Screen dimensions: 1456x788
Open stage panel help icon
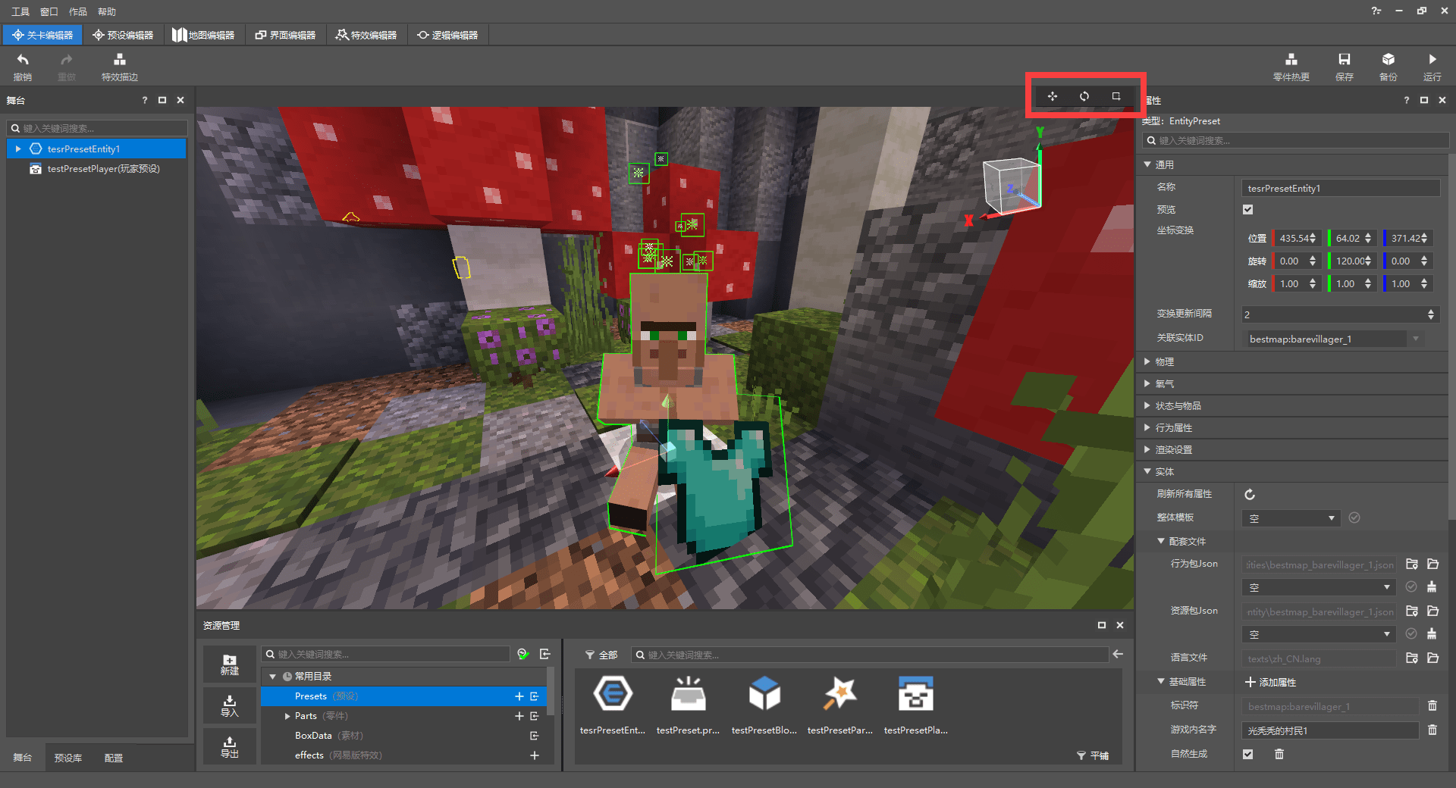tap(145, 100)
